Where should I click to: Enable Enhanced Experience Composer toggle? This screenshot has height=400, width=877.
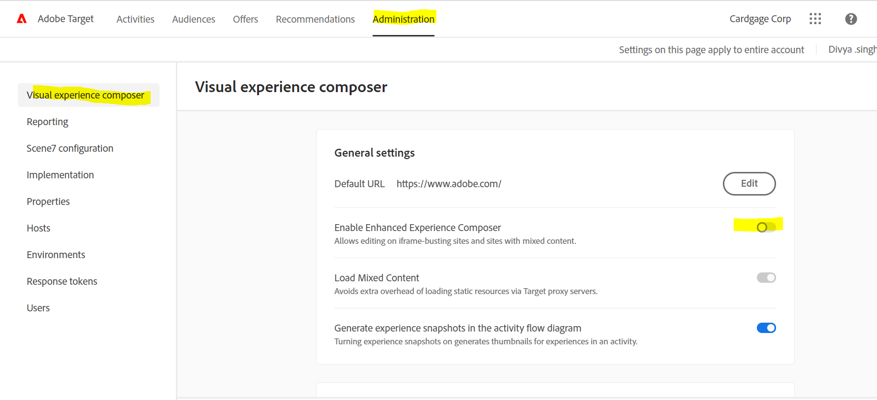pos(766,227)
